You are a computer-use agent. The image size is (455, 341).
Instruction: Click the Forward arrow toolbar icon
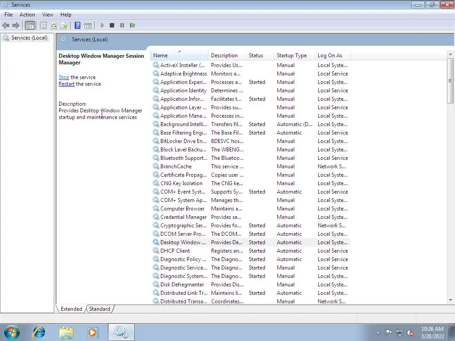pos(16,25)
